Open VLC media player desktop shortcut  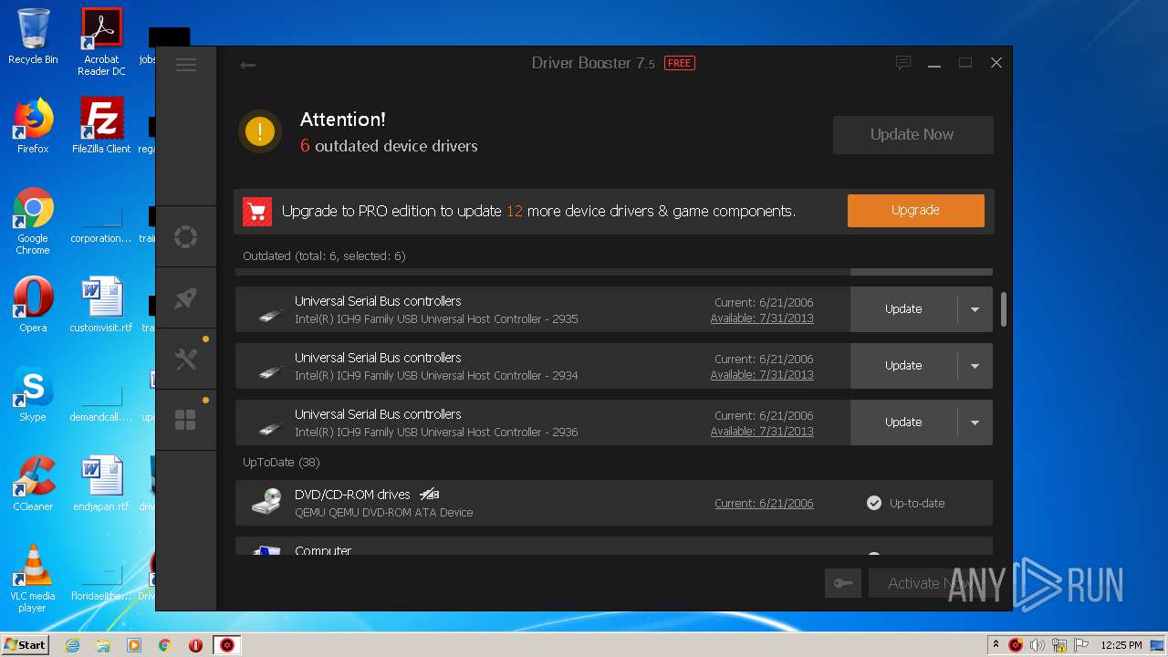(x=33, y=579)
